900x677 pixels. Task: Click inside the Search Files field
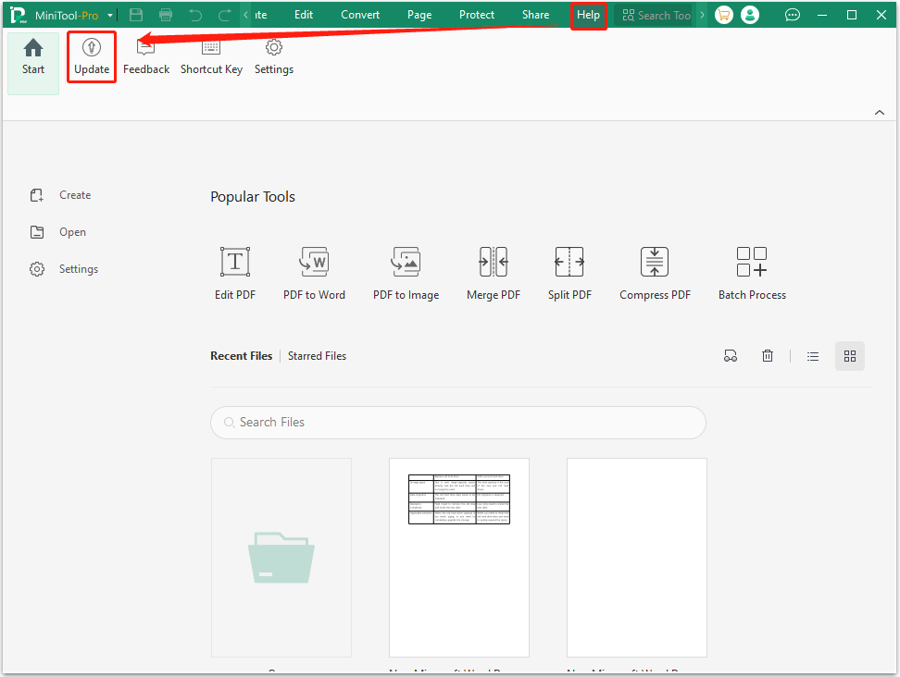click(458, 423)
